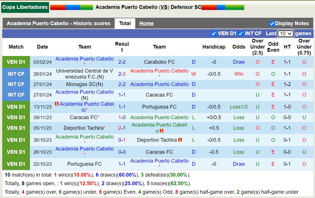Switch to the Home tab

tap(146, 23)
